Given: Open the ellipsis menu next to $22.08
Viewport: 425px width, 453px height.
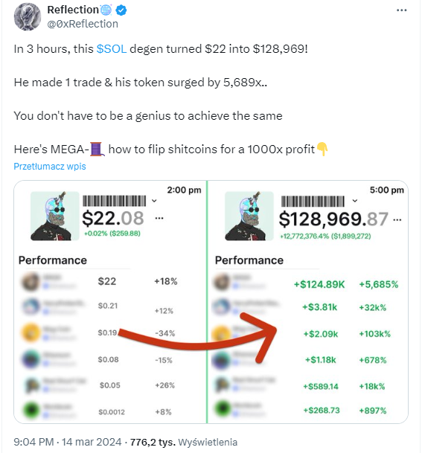Looking at the screenshot, I should tap(159, 218).
